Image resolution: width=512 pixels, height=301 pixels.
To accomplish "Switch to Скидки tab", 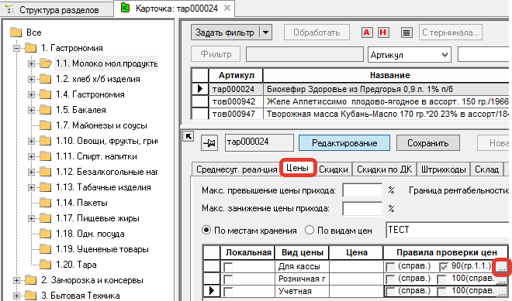I will click(334, 169).
